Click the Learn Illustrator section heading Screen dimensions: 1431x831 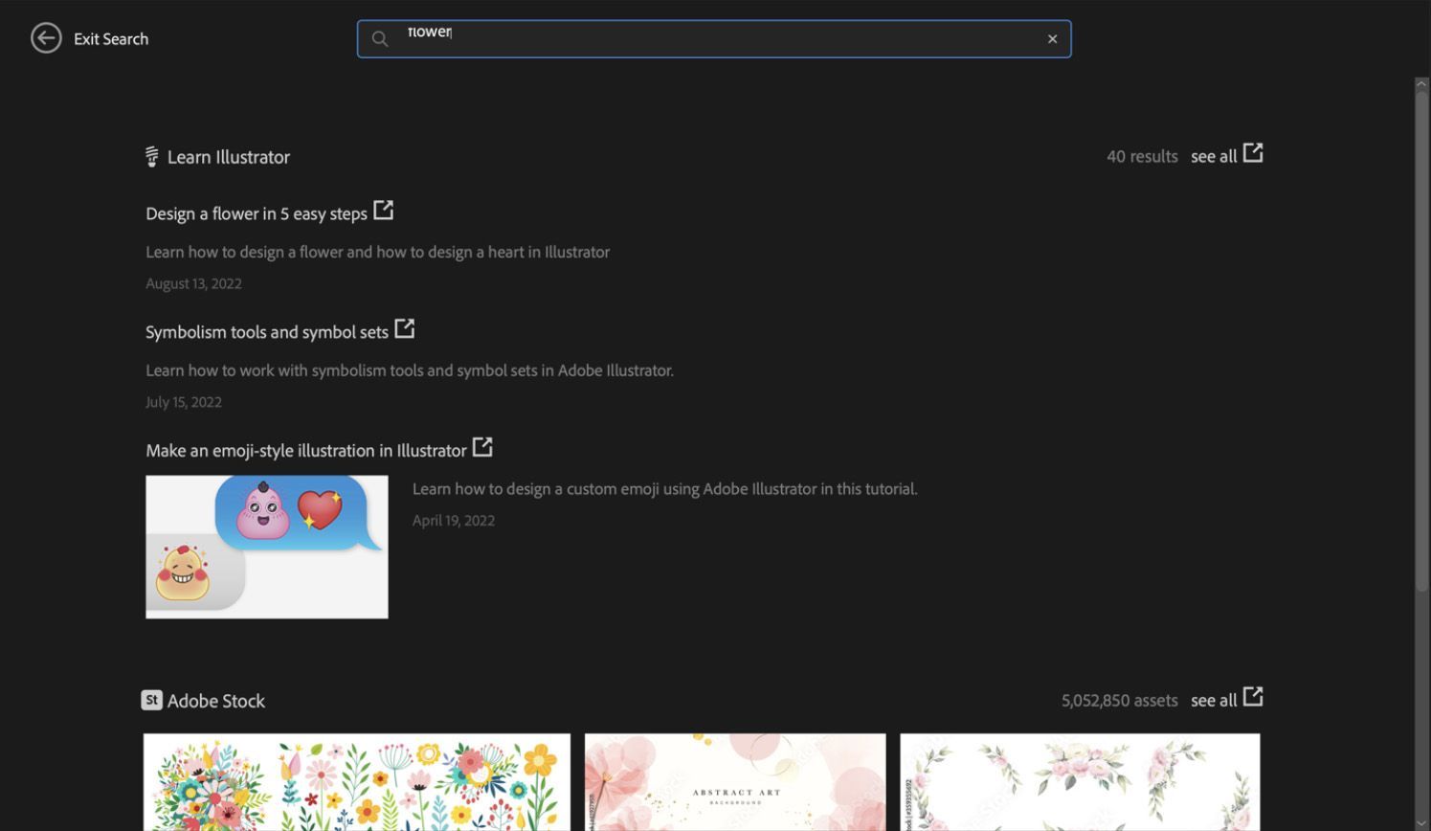tap(228, 157)
